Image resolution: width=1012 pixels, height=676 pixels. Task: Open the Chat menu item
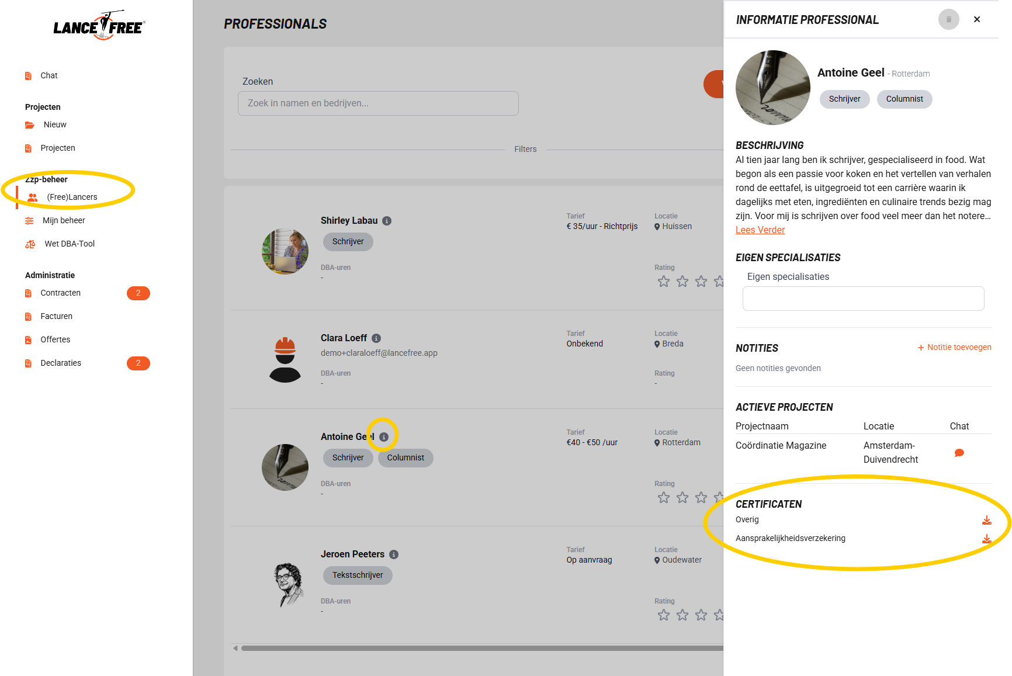click(49, 75)
